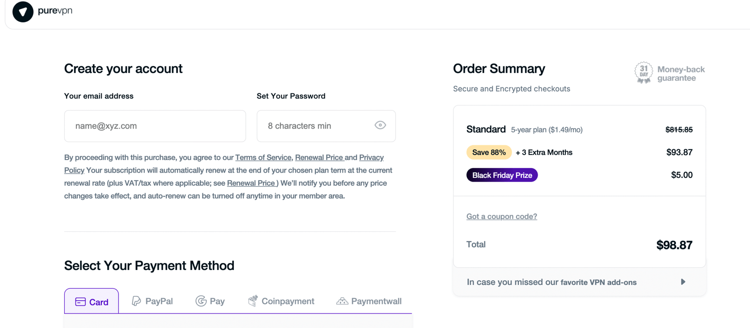Open the Privacy Policy link
The height and width of the screenshot is (328, 750).
(x=371, y=157)
